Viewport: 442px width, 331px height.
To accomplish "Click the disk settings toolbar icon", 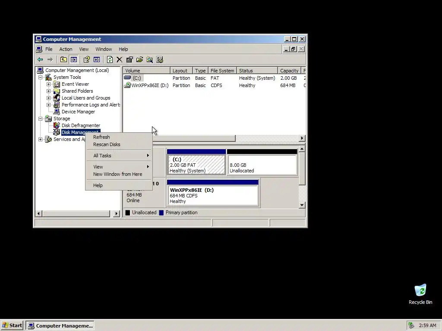I will [x=160, y=59].
